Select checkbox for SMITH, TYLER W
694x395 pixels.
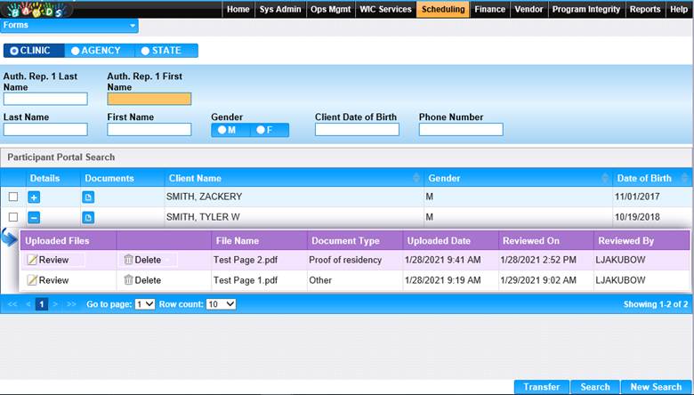13,217
